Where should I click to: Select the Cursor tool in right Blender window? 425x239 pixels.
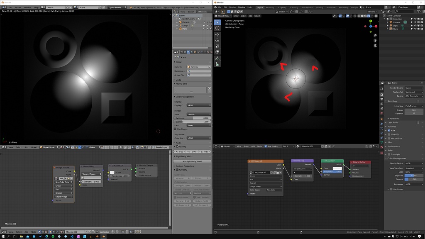[217, 28]
